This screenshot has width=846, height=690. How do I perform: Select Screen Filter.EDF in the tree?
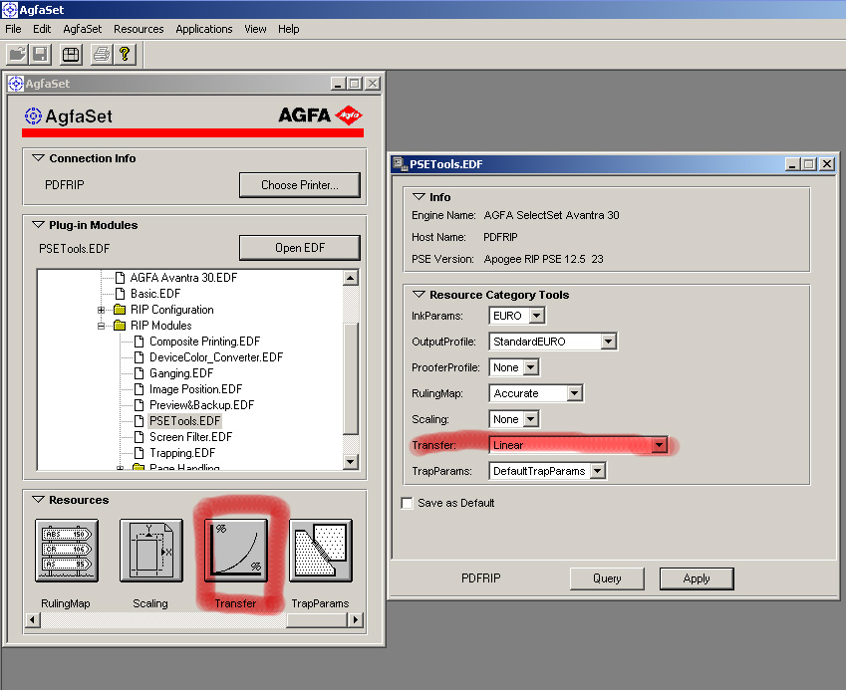[x=190, y=437]
